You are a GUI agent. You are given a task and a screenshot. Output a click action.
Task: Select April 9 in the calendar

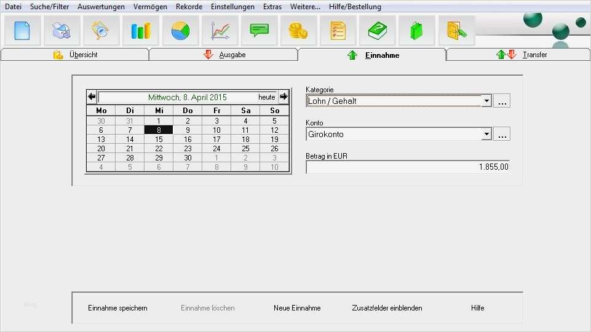(x=188, y=130)
